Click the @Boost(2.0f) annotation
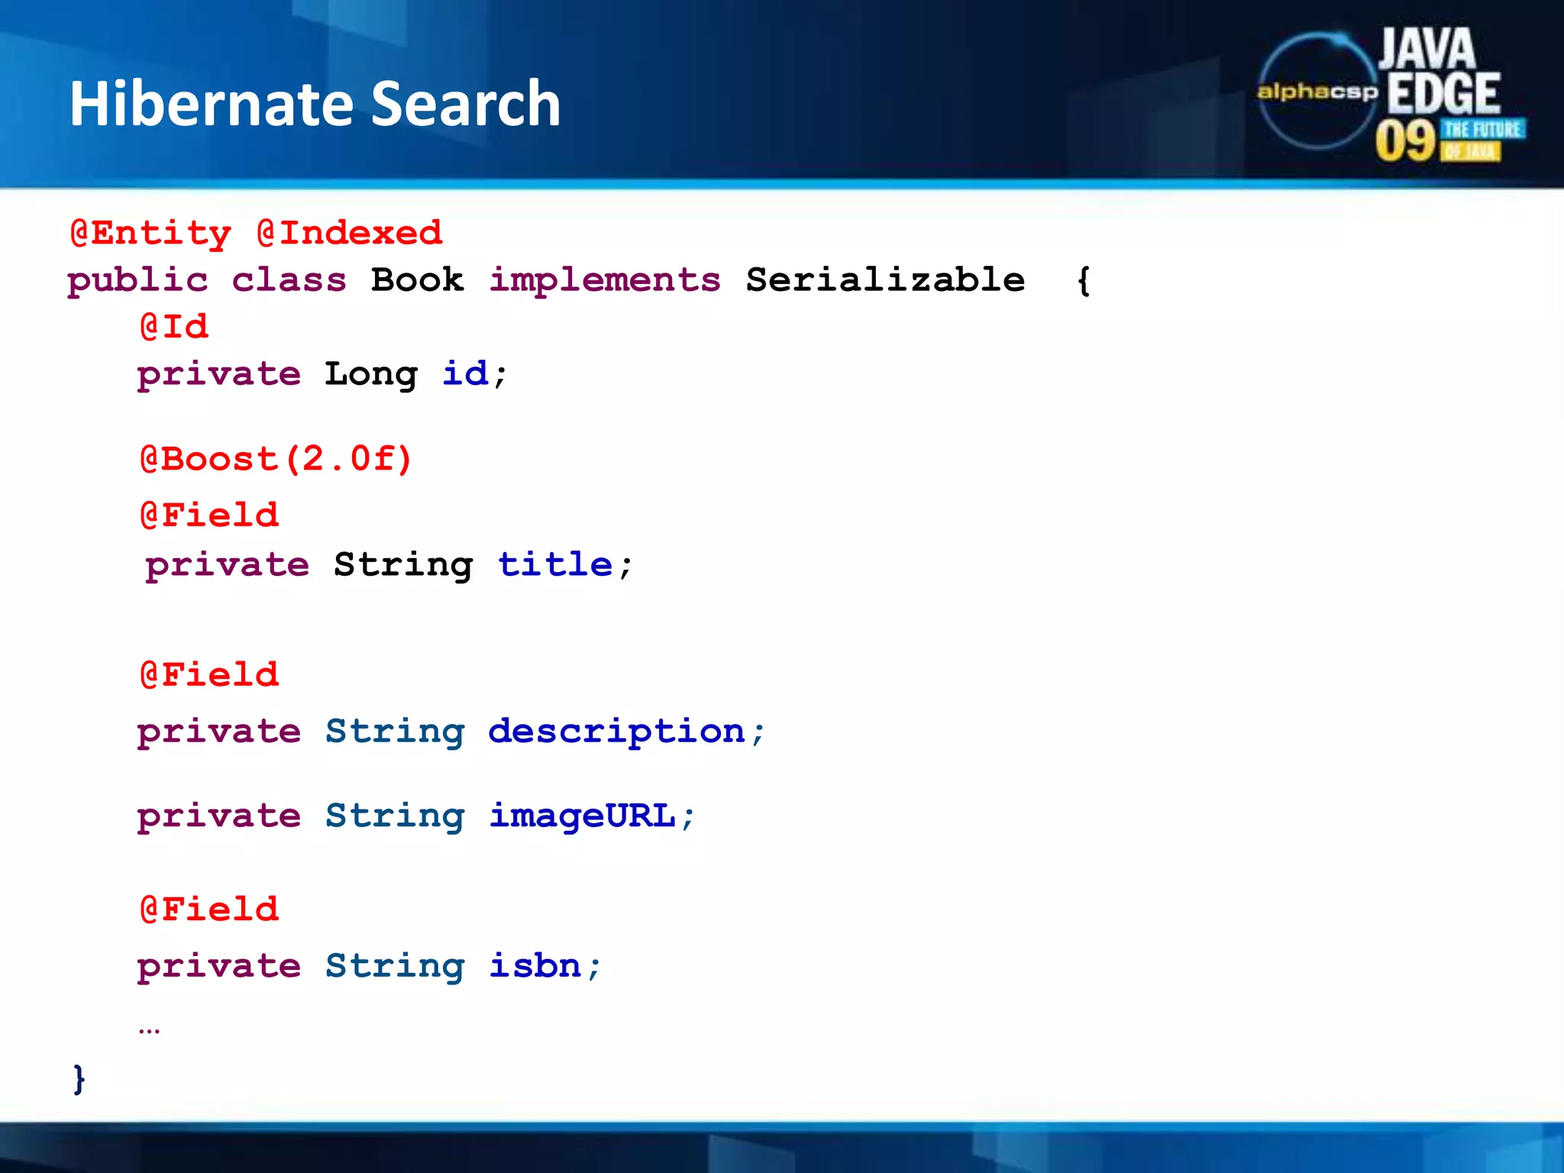The image size is (1564, 1173). (276, 459)
